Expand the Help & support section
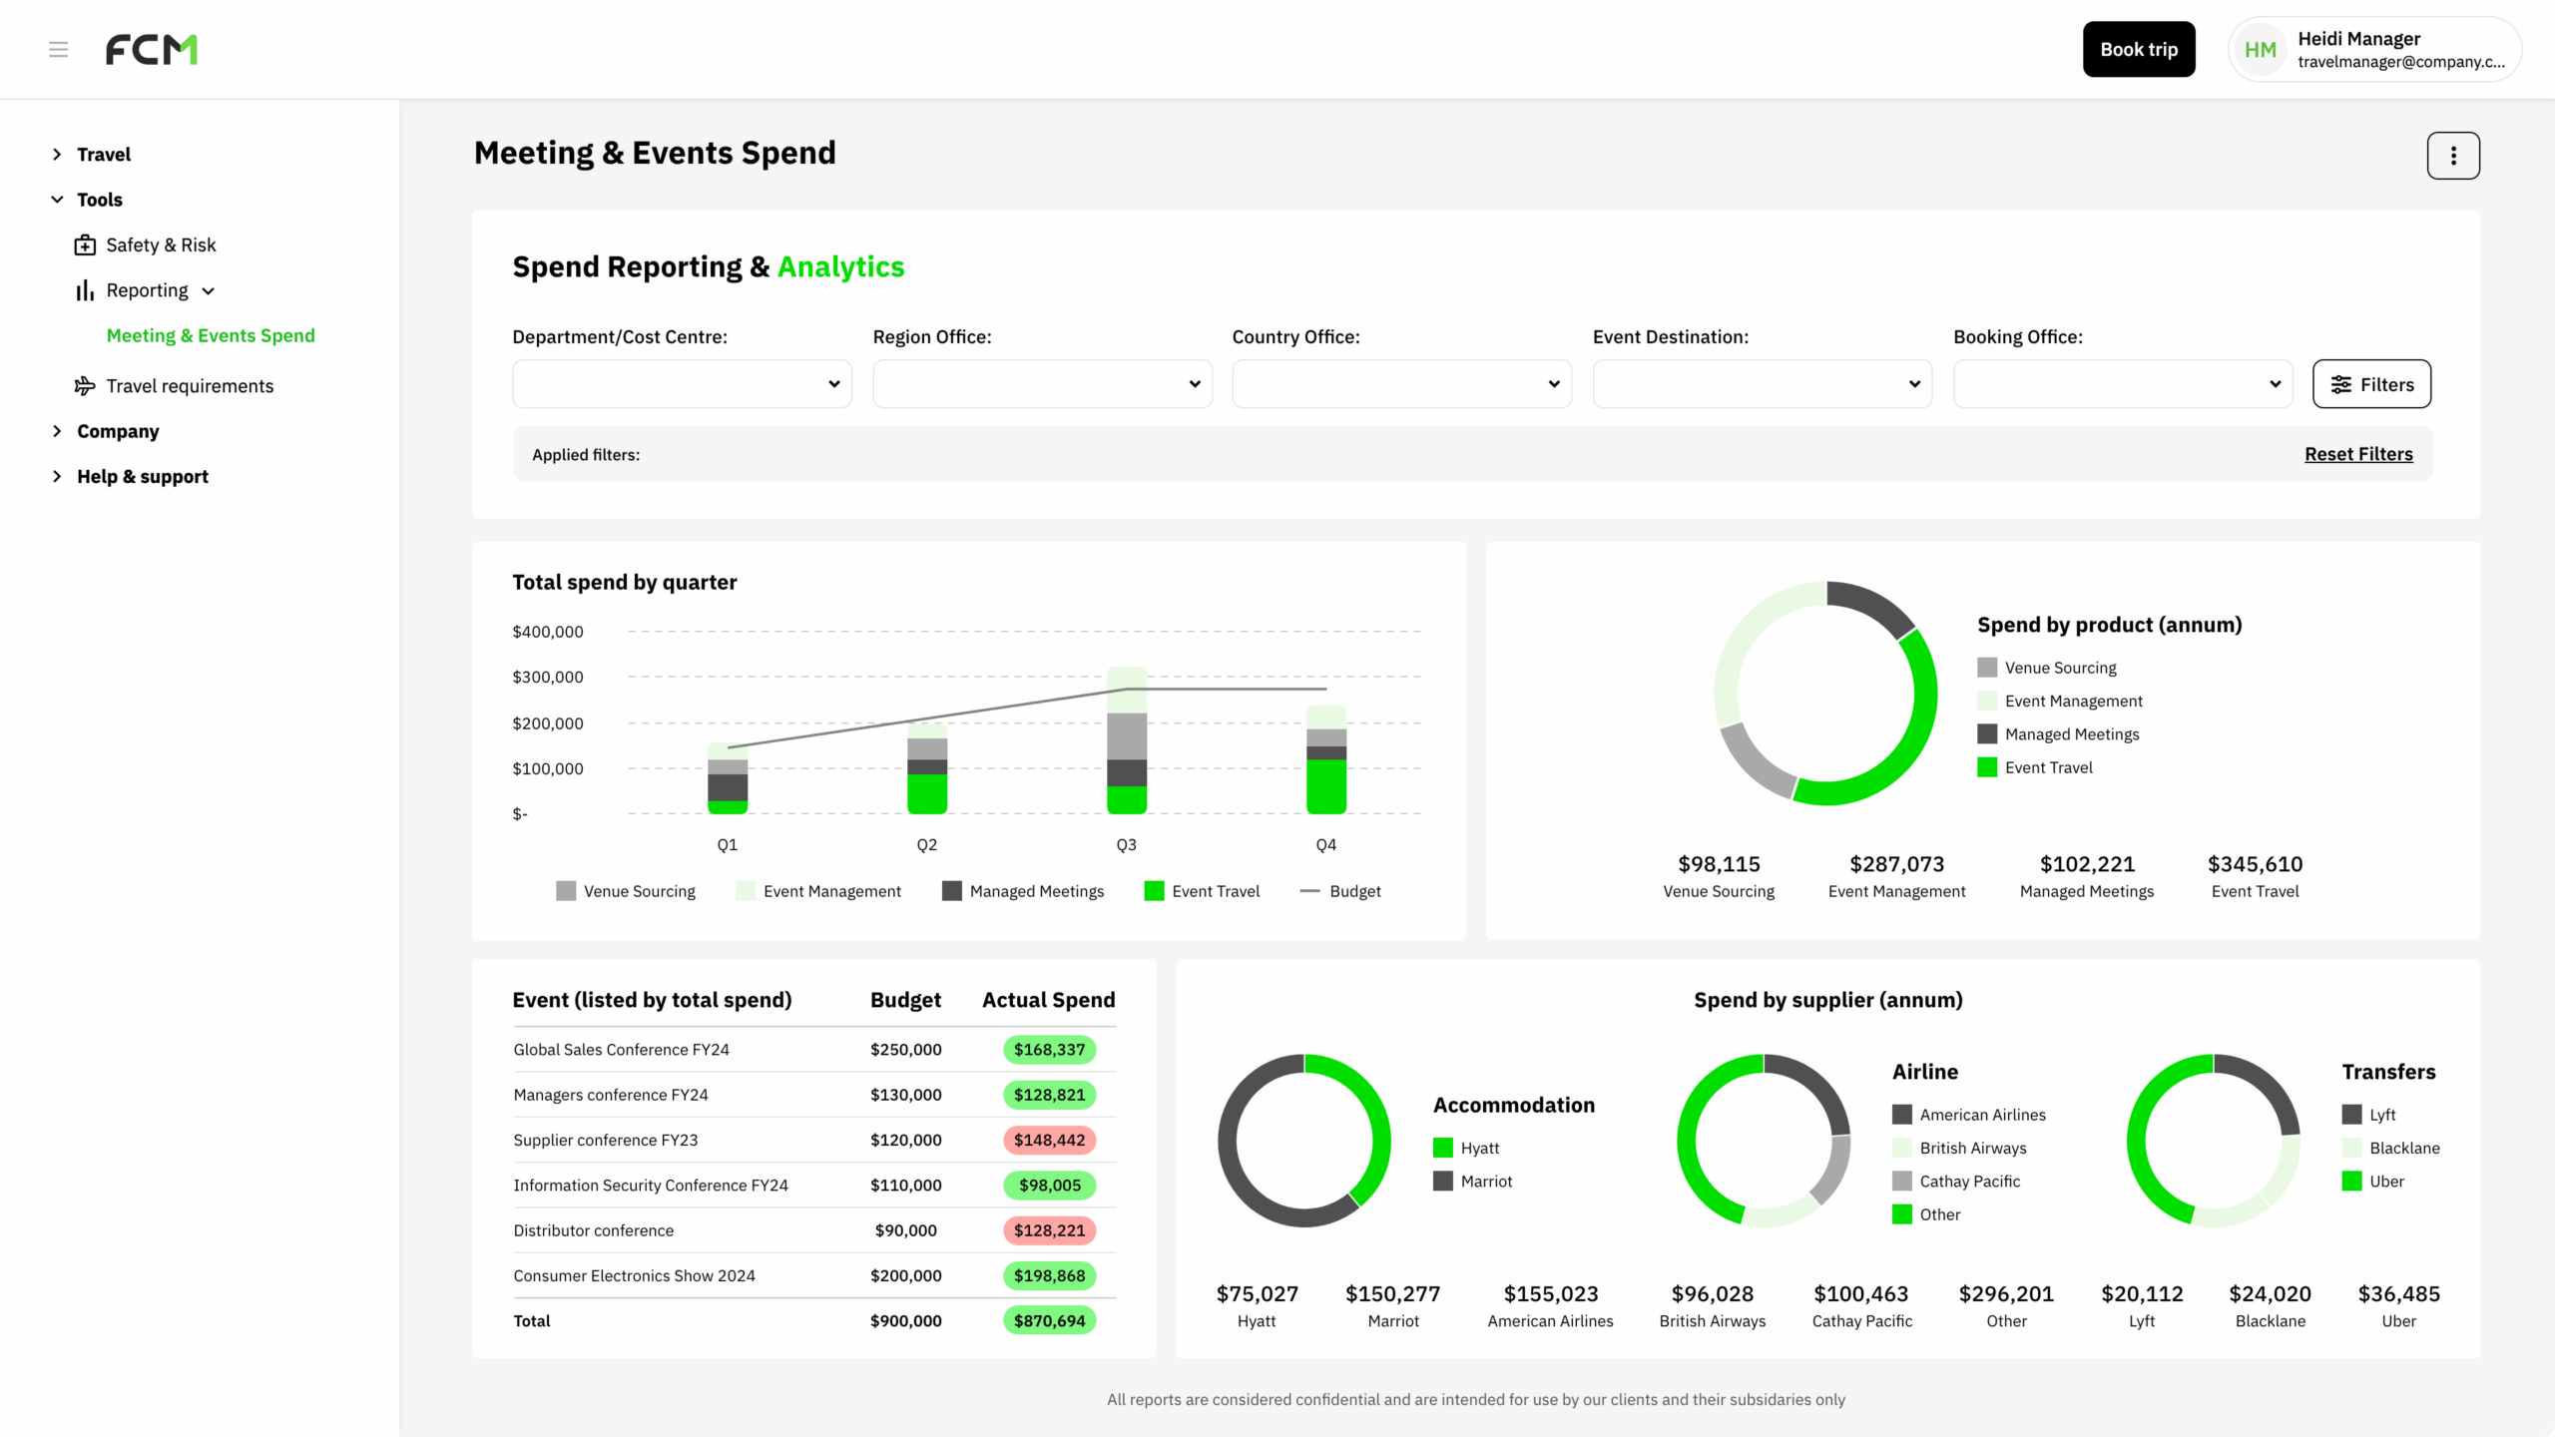 pyautogui.click(x=57, y=476)
